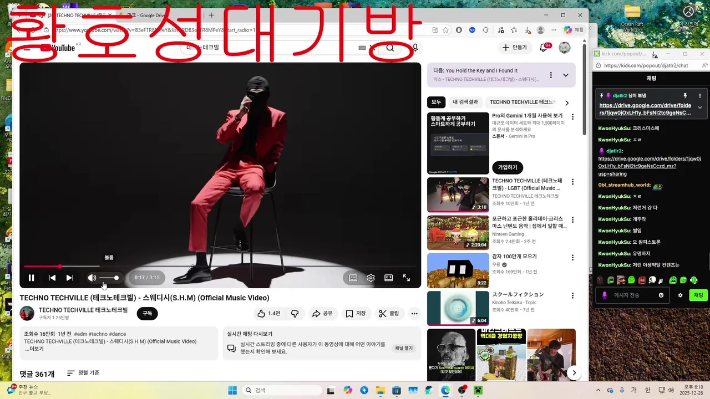
Task: Open comment sort menu 정렬 기준
Action: (83, 373)
